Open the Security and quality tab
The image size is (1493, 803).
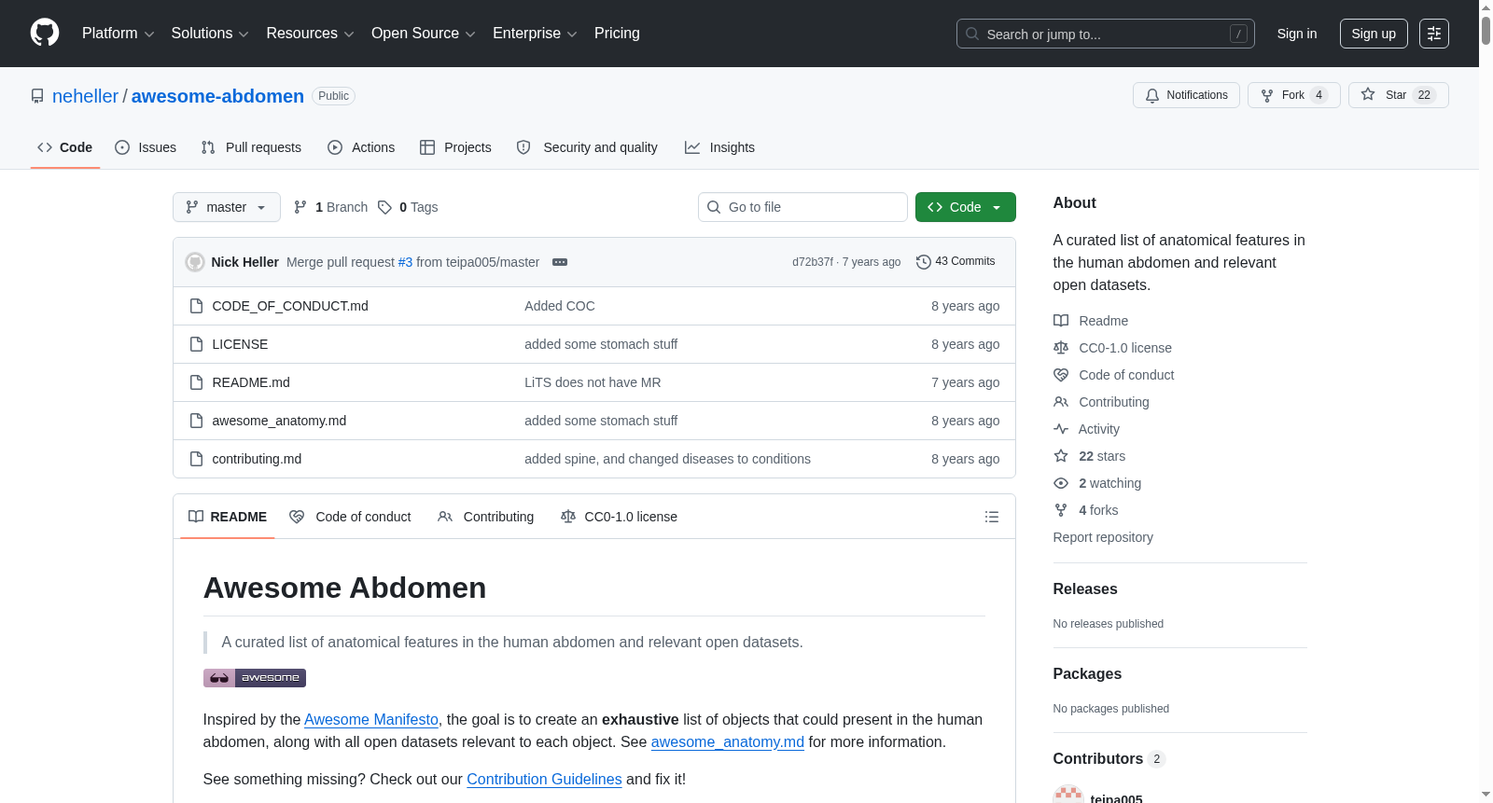[x=587, y=147]
